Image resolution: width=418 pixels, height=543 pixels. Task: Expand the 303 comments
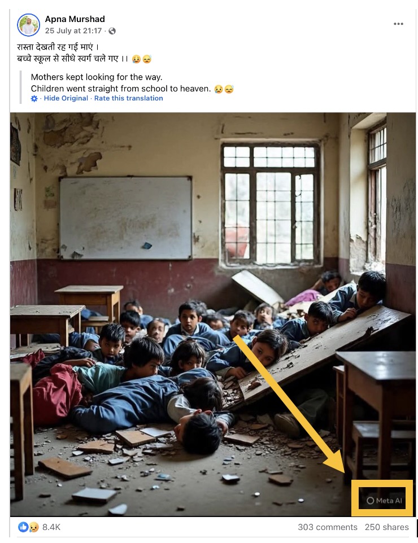[328, 527]
